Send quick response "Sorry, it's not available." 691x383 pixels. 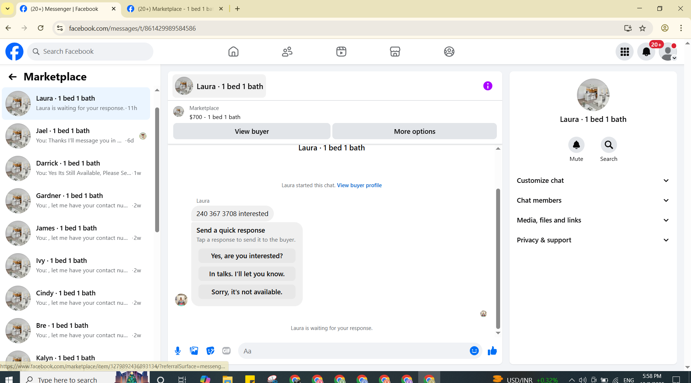click(247, 292)
